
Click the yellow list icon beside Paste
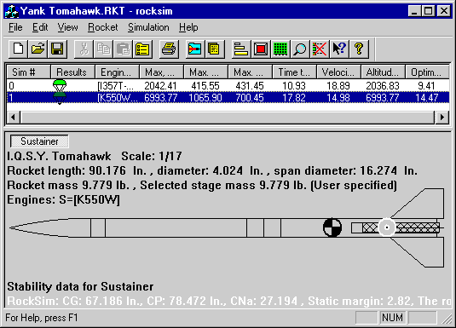click(x=142, y=49)
